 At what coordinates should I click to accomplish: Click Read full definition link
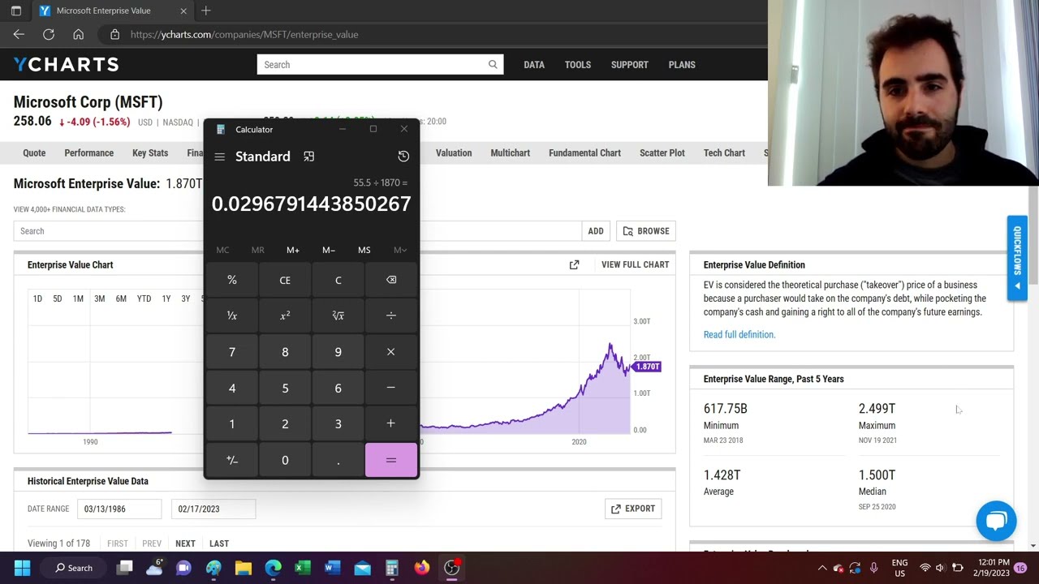pos(739,334)
